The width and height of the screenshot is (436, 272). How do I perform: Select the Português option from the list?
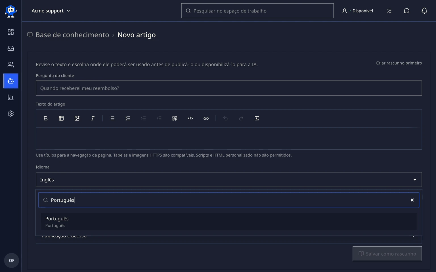[229, 222]
